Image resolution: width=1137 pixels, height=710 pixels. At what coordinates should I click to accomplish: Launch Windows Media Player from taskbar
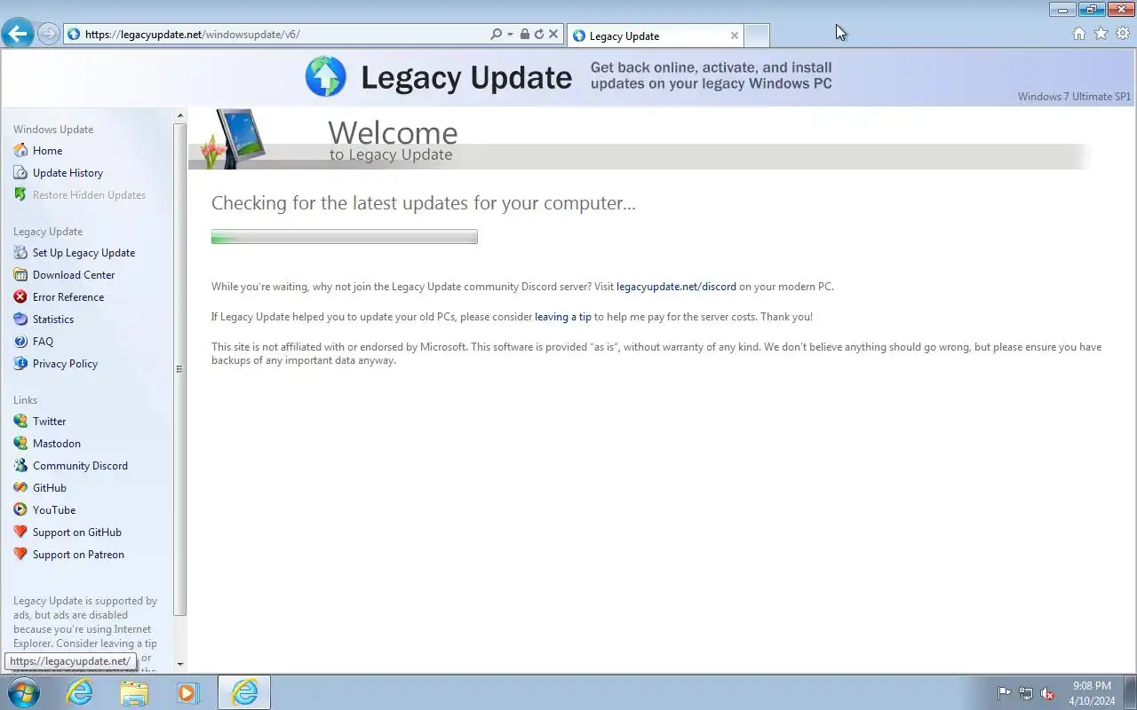pos(188,692)
